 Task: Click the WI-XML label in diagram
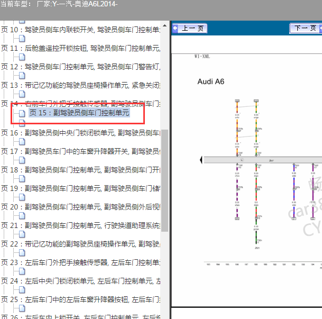202,57
